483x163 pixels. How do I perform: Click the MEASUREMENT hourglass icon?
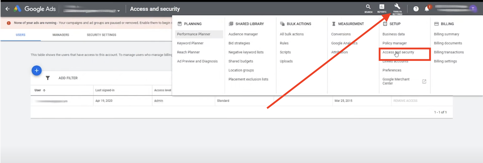(333, 24)
